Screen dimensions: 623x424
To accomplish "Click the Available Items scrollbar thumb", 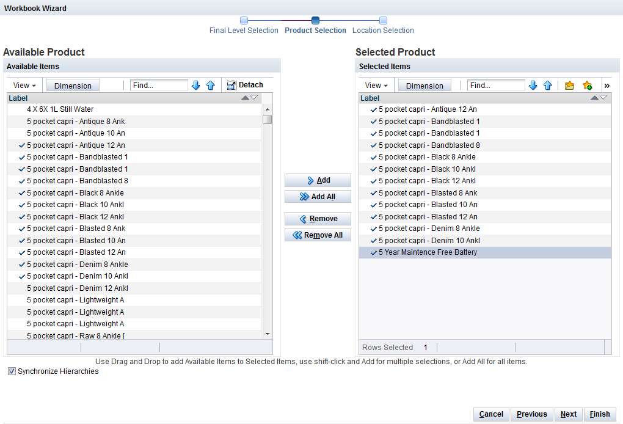I will coord(268,119).
